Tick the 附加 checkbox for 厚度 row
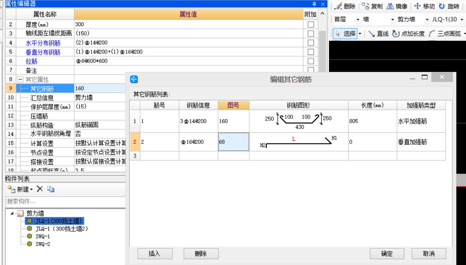 tap(312, 25)
